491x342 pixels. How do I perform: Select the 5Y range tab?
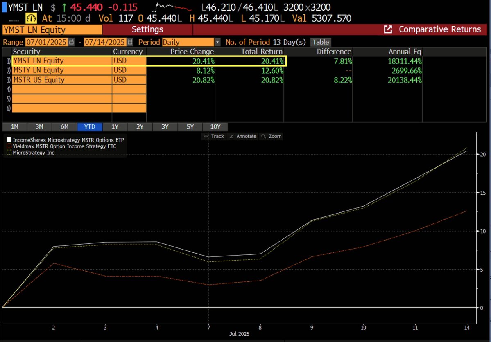190,127
